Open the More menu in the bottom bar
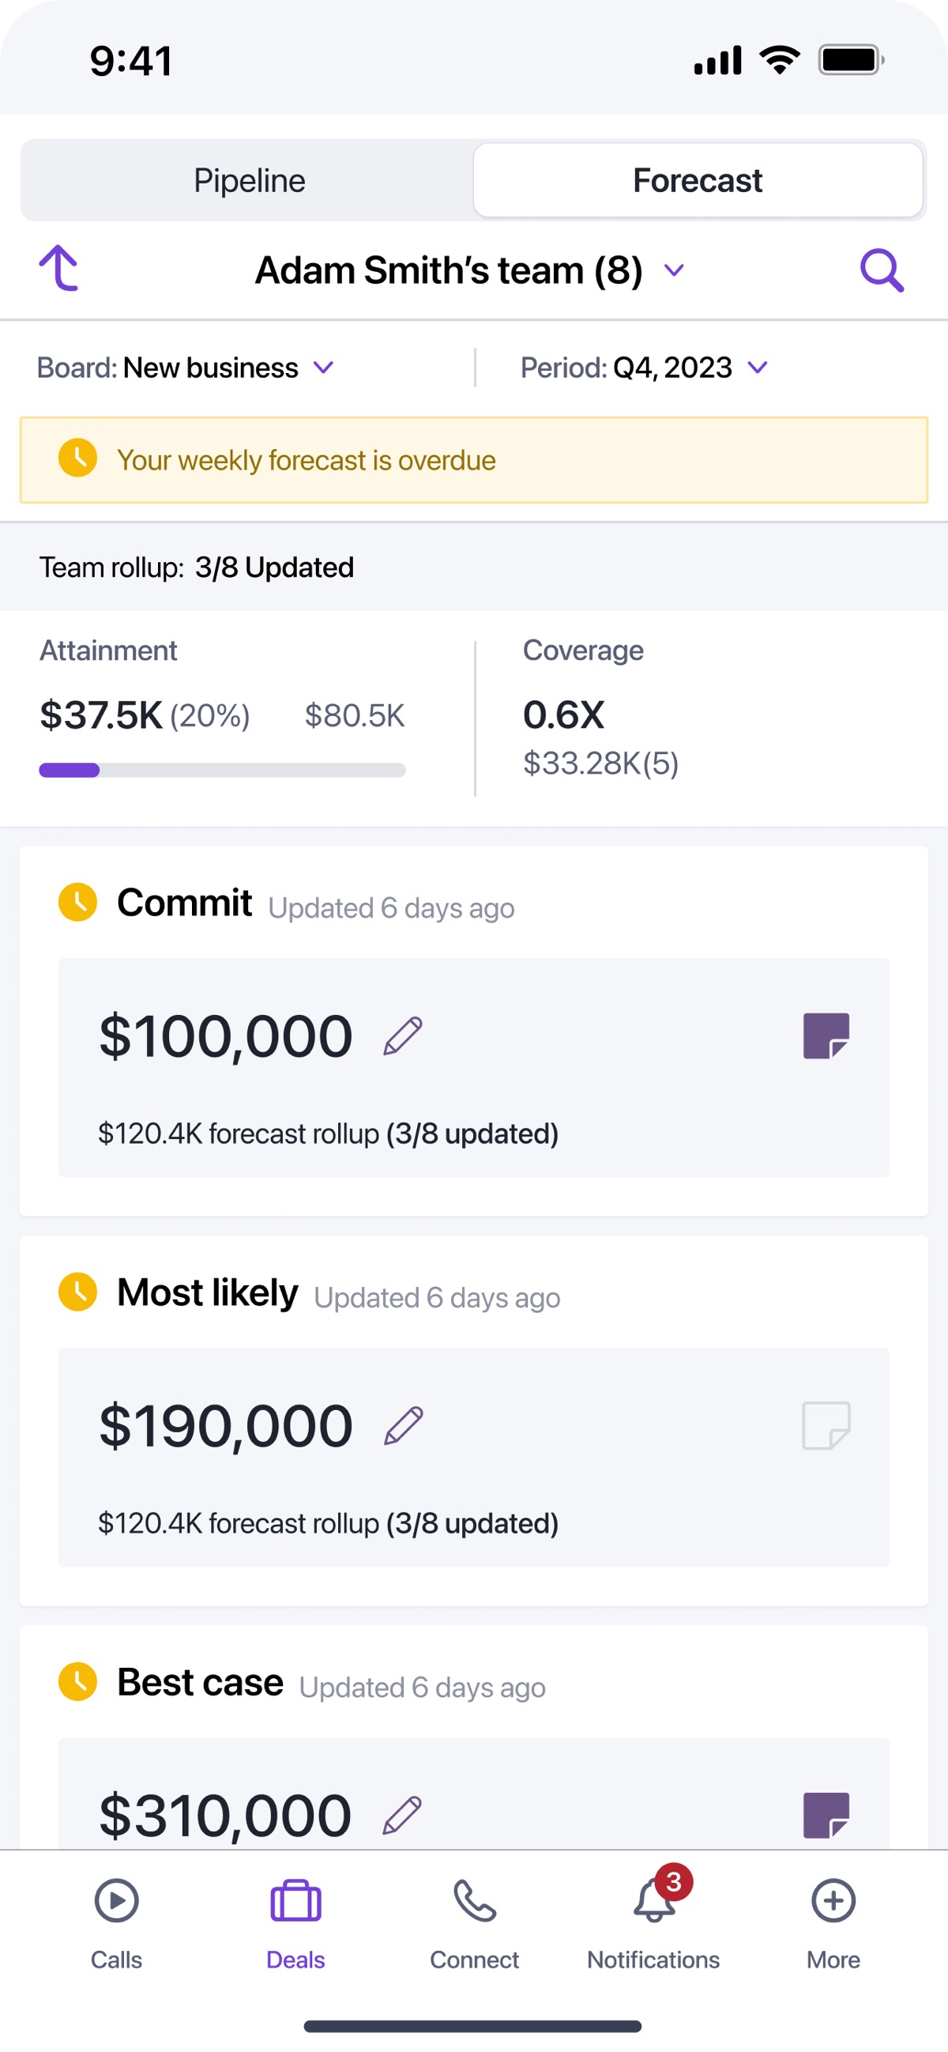This screenshot has width=948, height=2052. click(x=833, y=1923)
